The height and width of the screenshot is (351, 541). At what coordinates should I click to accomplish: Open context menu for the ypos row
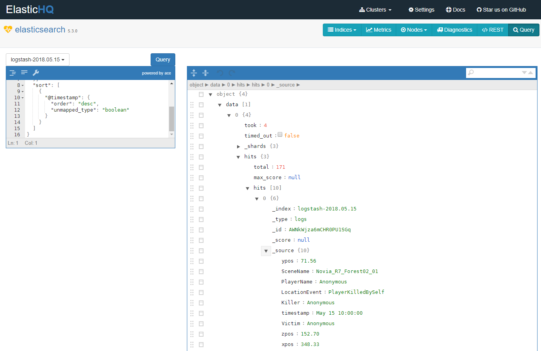coord(201,261)
